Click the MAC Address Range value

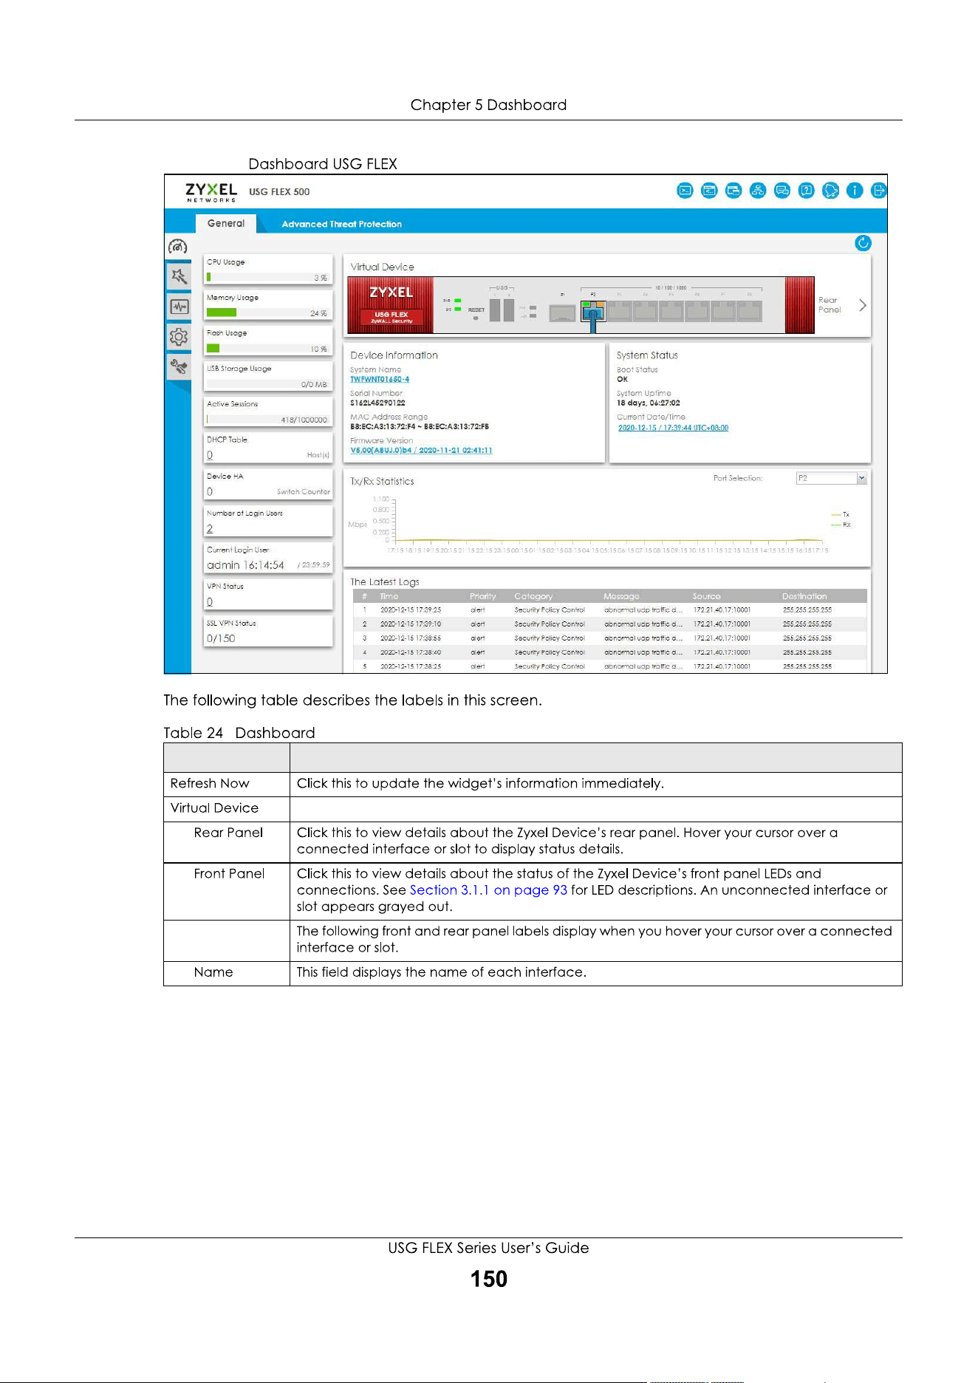[x=420, y=426]
